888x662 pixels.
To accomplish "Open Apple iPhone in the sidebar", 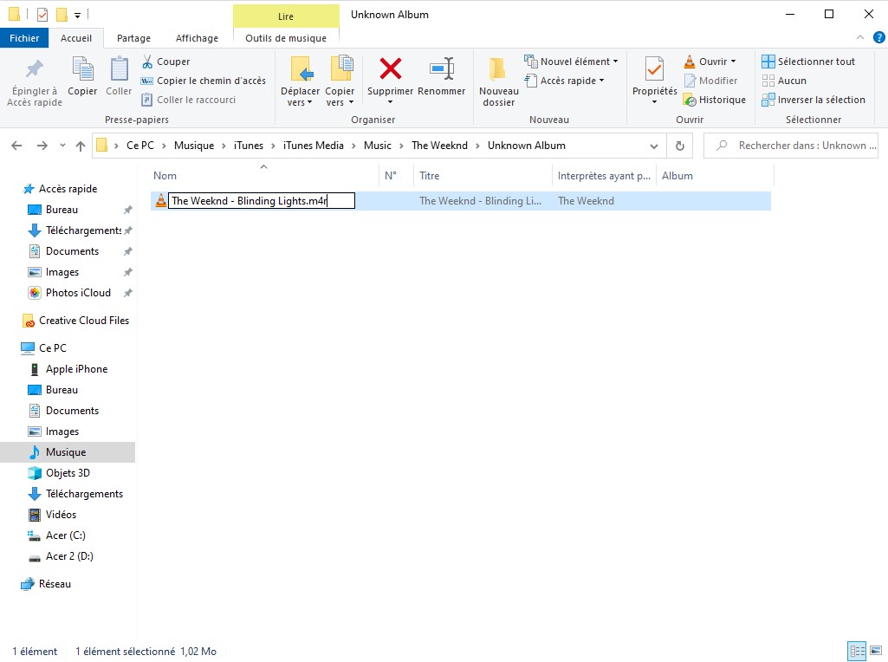I will click(76, 369).
